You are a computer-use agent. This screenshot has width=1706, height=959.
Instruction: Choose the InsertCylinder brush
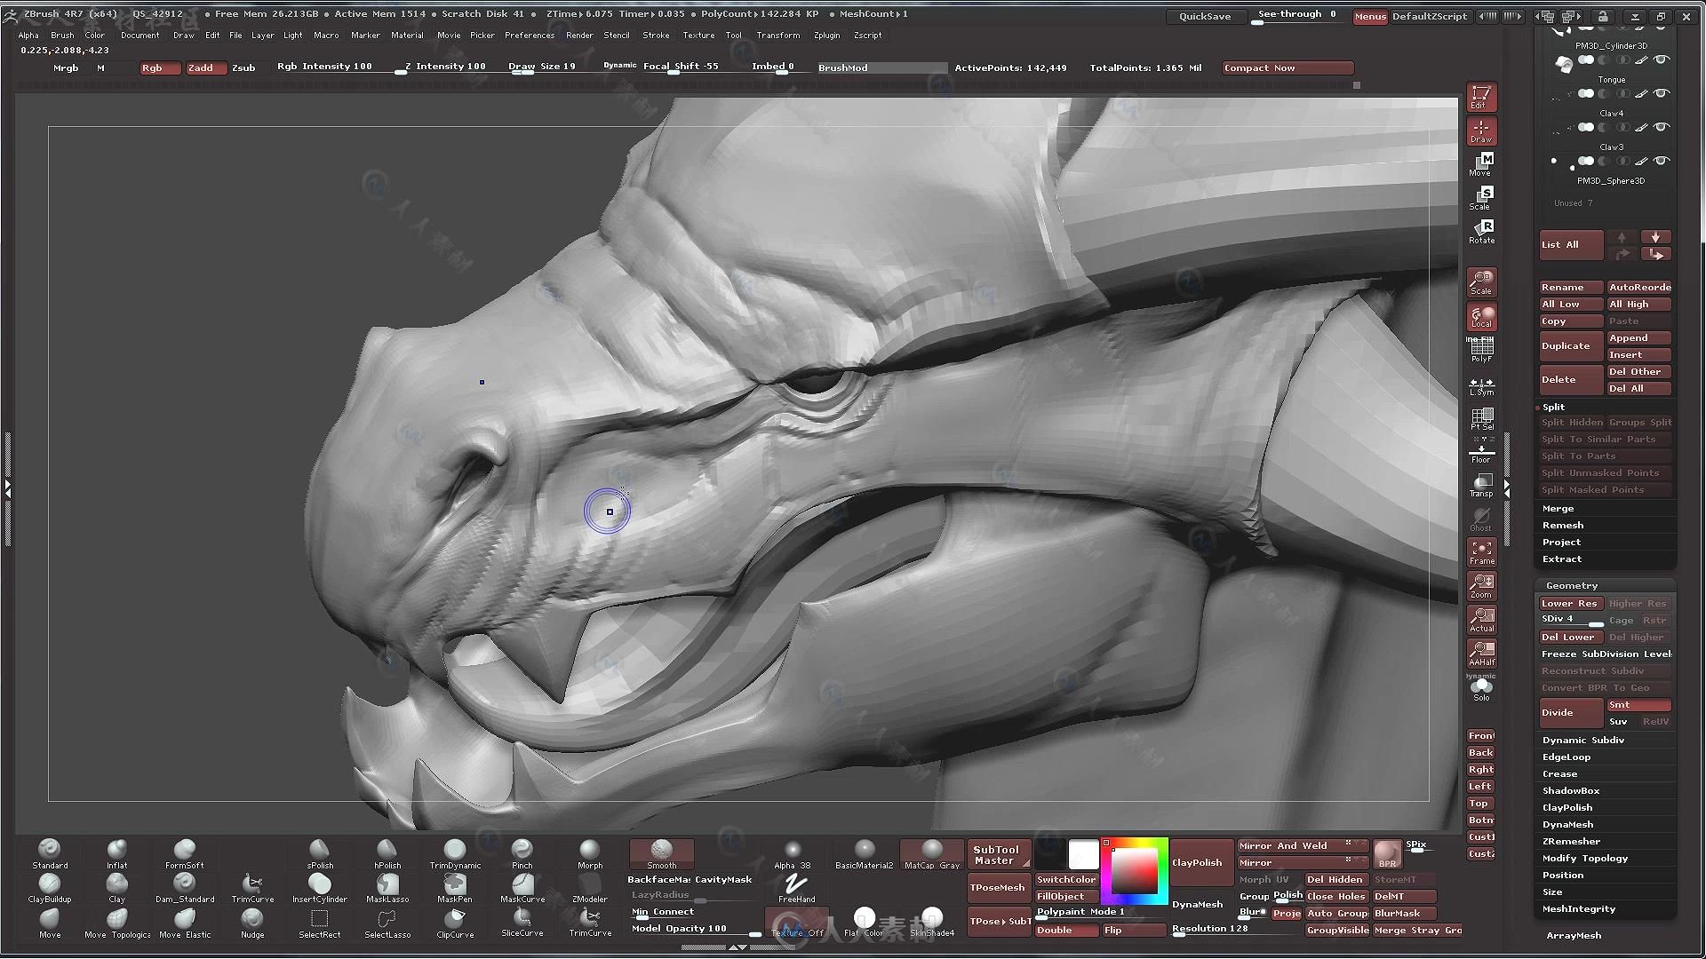tap(320, 888)
